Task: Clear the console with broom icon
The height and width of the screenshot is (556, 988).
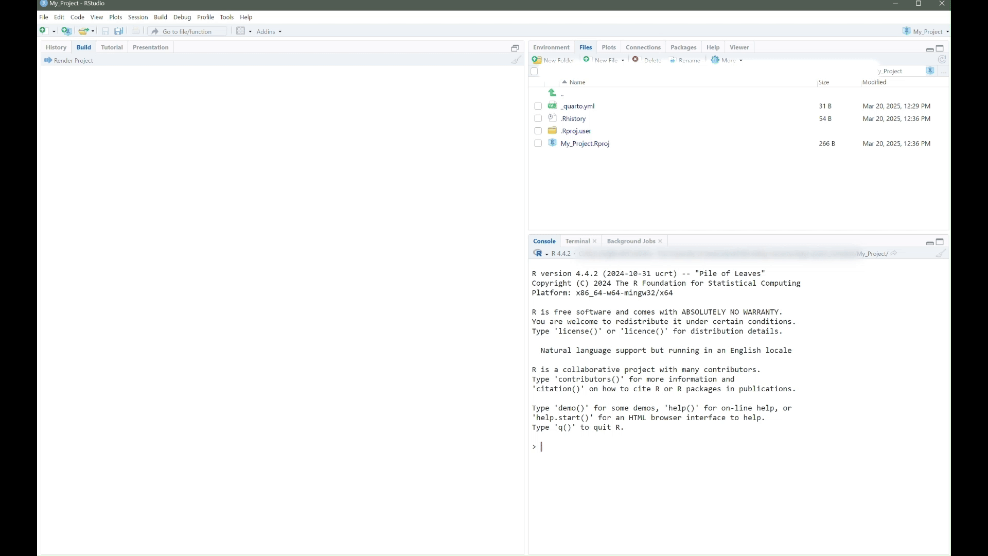Action: point(941,254)
